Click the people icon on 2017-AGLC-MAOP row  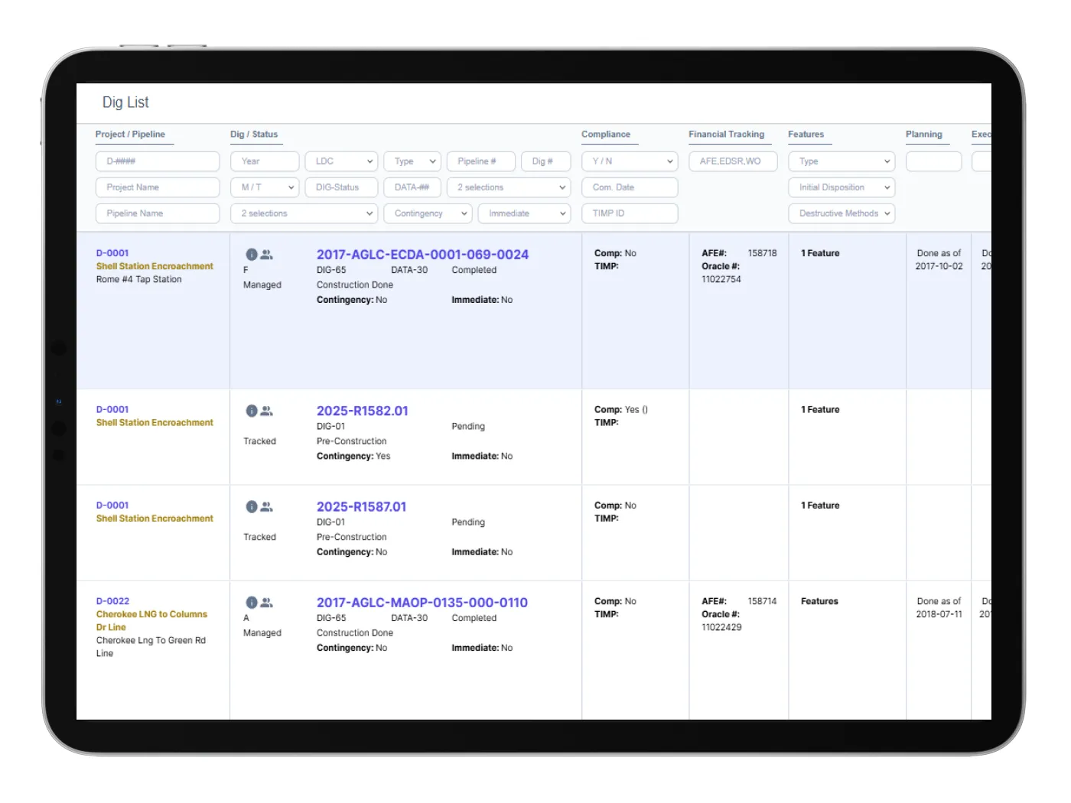click(266, 602)
